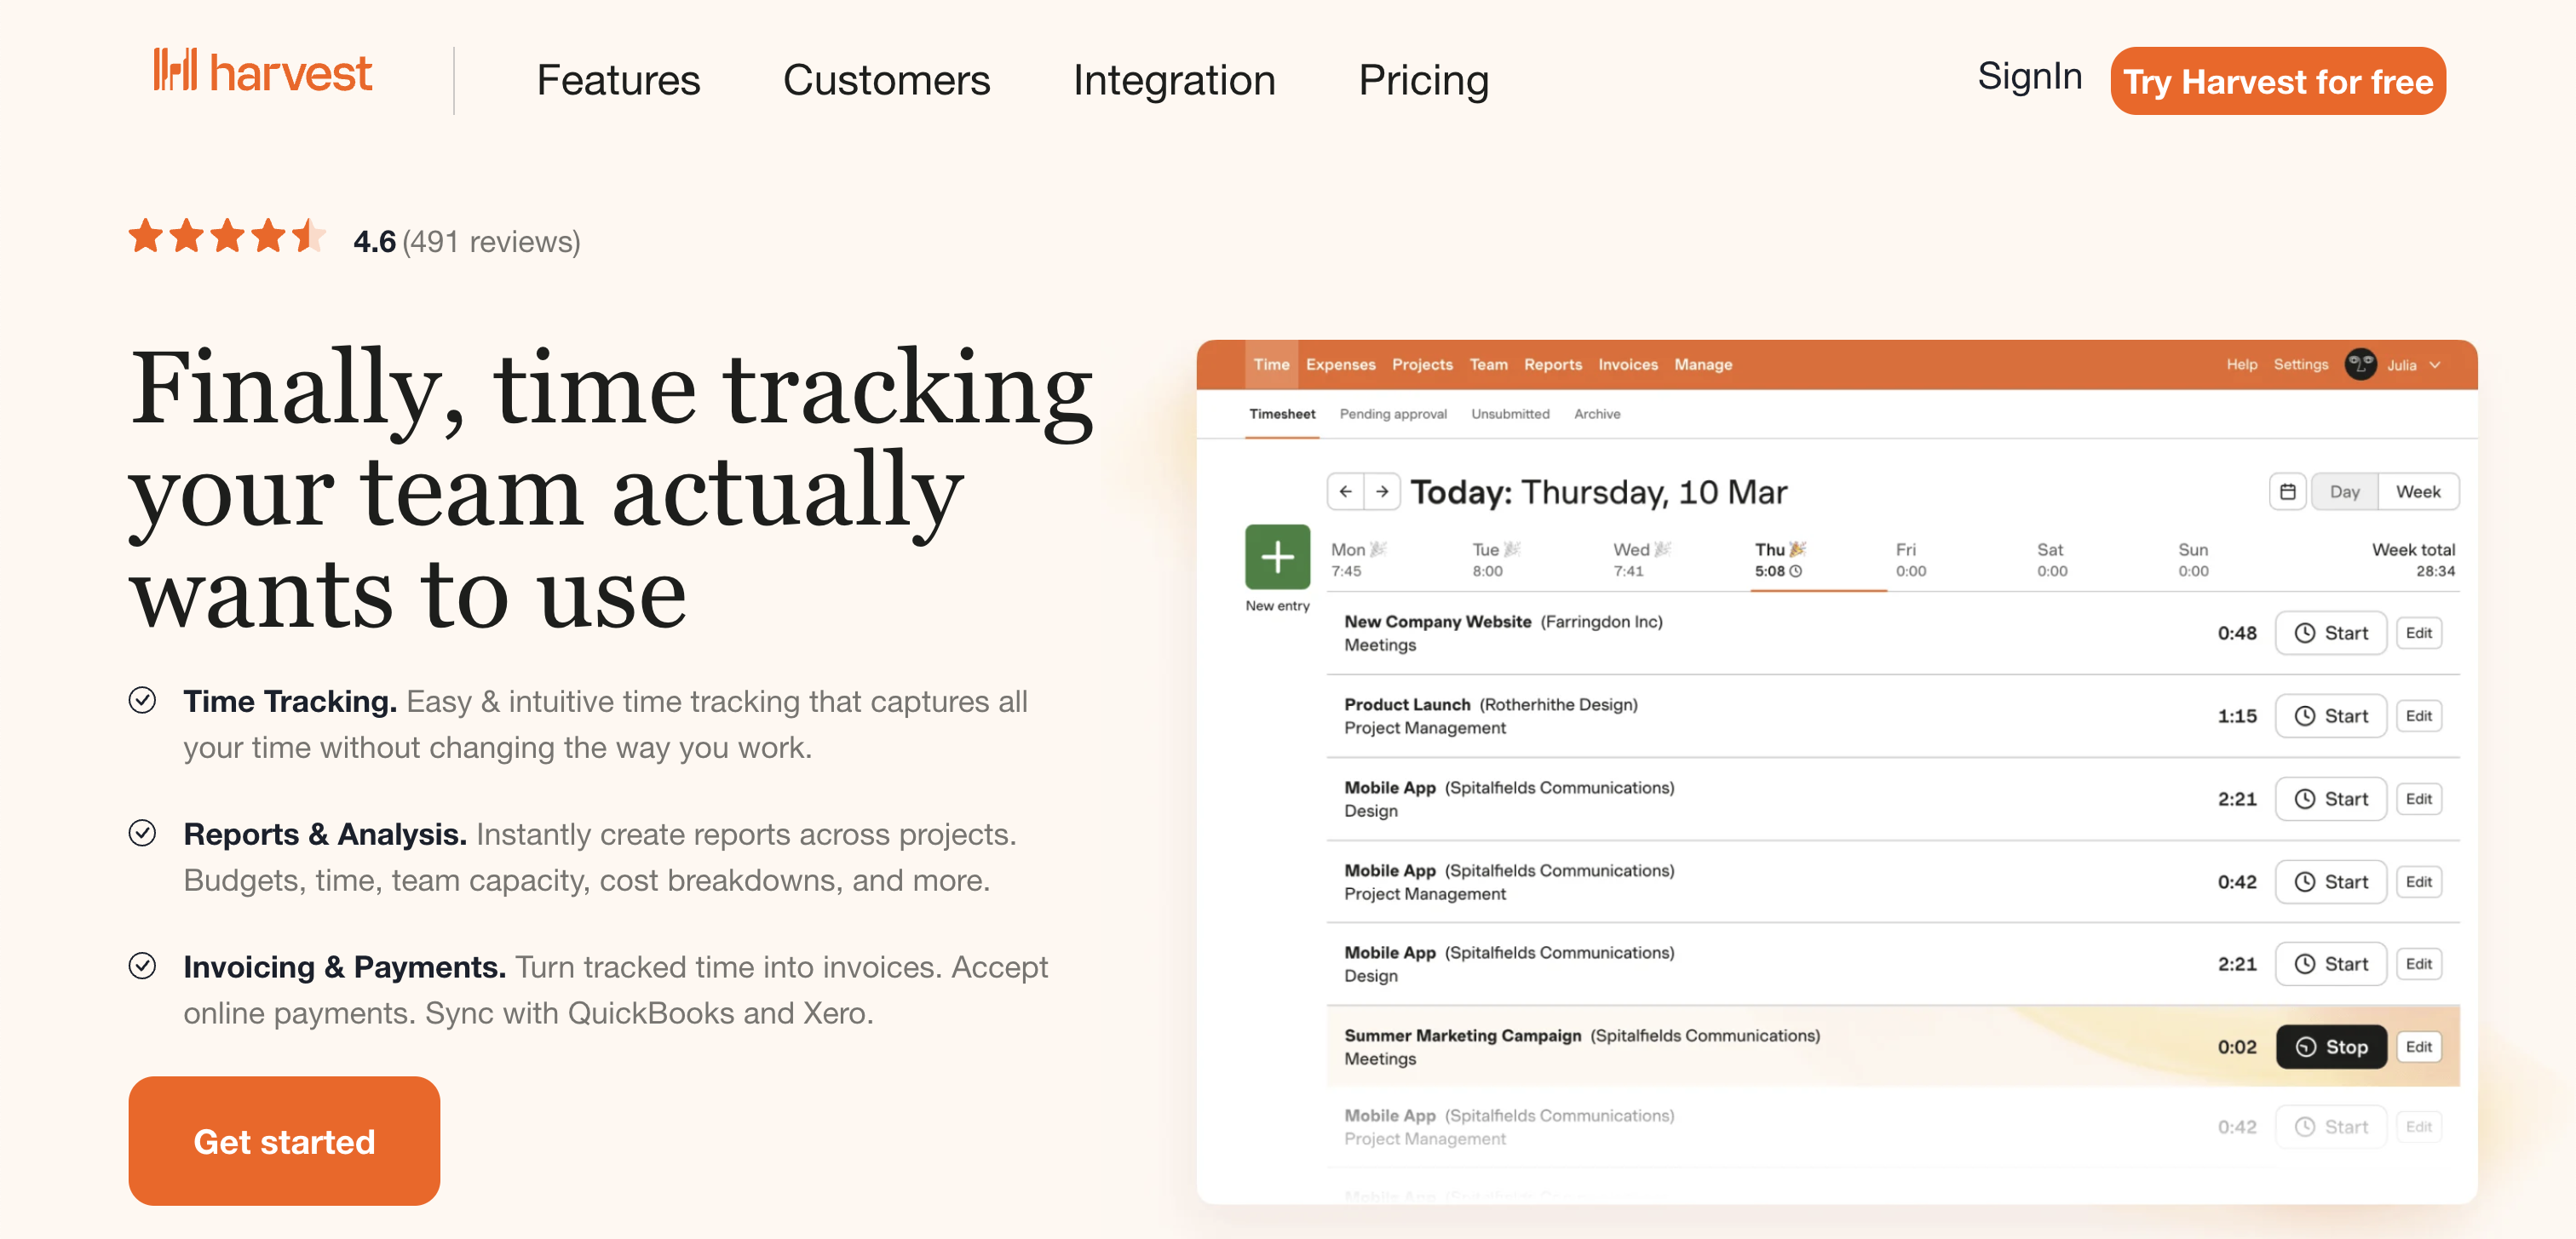Open Customers in the site navigation

point(886,80)
